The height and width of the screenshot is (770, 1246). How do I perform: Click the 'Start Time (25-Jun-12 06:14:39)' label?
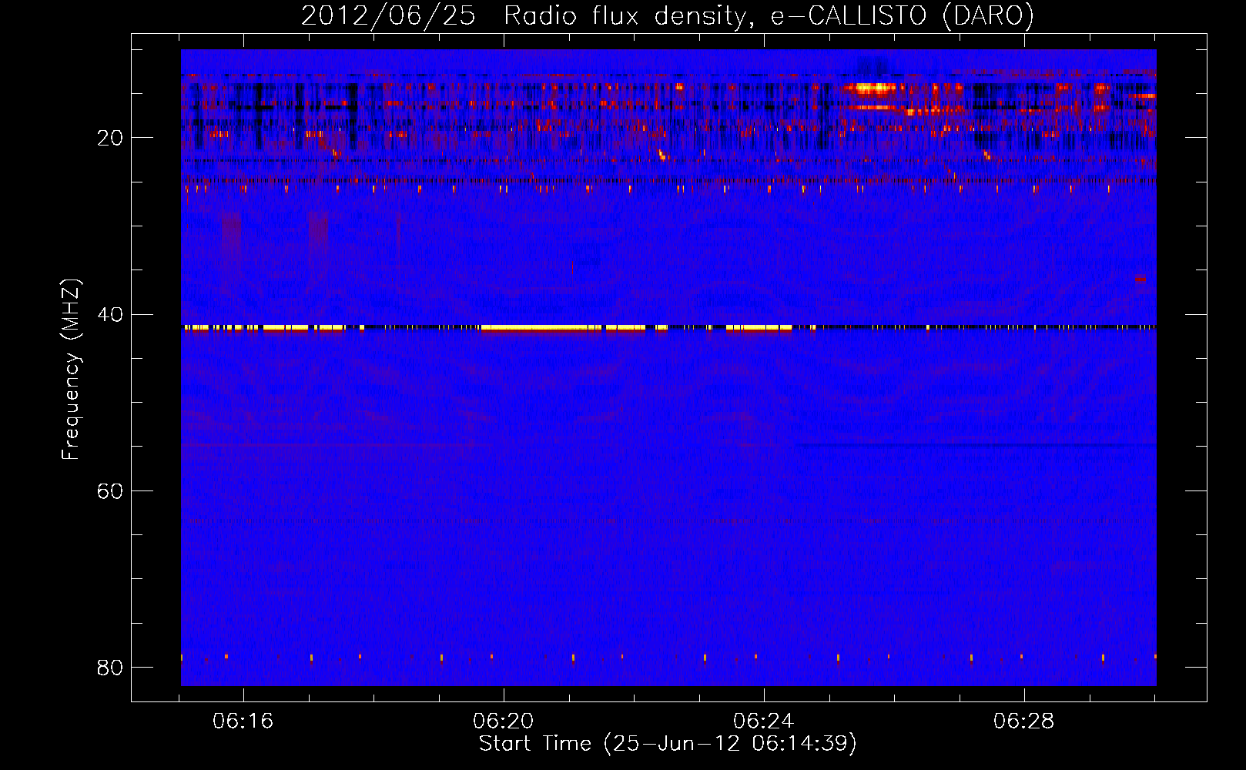click(x=668, y=744)
